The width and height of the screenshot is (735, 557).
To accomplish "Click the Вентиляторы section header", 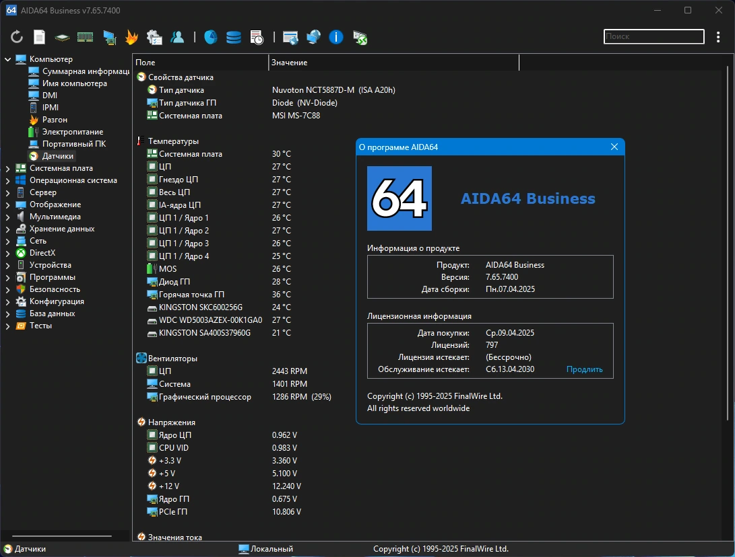I will coord(167,358).
